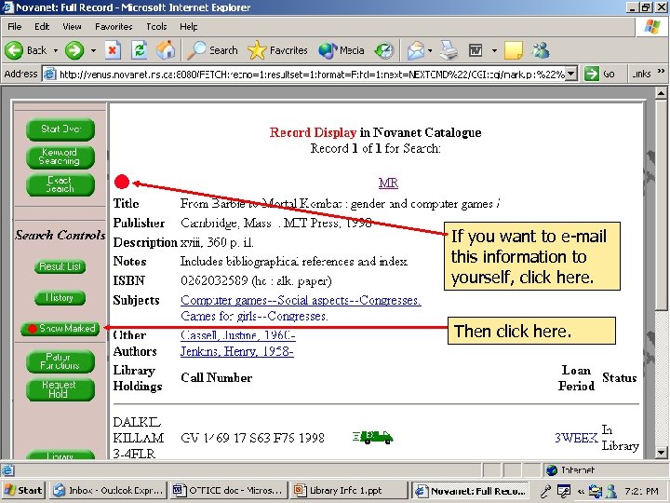Refresh the page with the green arrows icon
Screen dimensions: 670x503
tap(140, 50)
